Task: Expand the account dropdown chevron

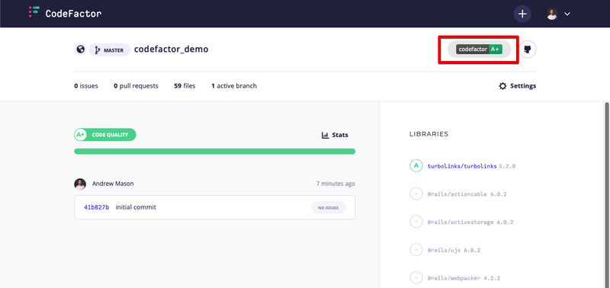Action: (x=567, y=14)
